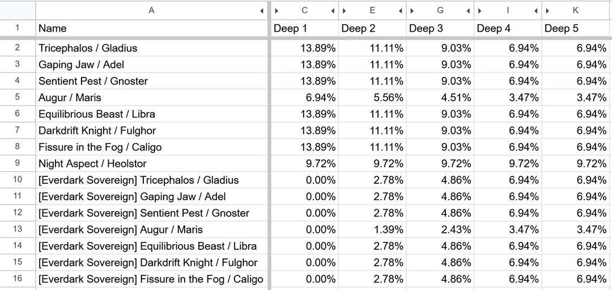Click the left-side arrow in column K header
Viewport: 612px width, 290px height.
pyautogui.click(x=548, y=11)
